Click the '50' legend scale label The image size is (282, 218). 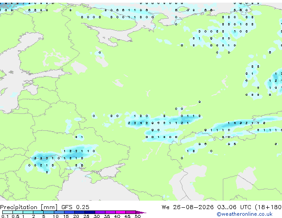coord(137,216)
